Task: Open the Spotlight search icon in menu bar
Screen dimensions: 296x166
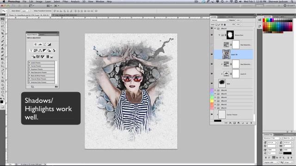Action: click(x=292, y=1)
